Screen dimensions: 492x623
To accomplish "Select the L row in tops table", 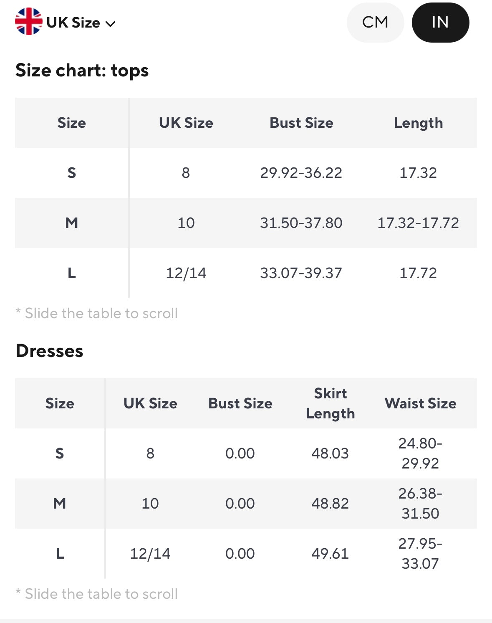I will pyautogui.click(x=72, y=273).
